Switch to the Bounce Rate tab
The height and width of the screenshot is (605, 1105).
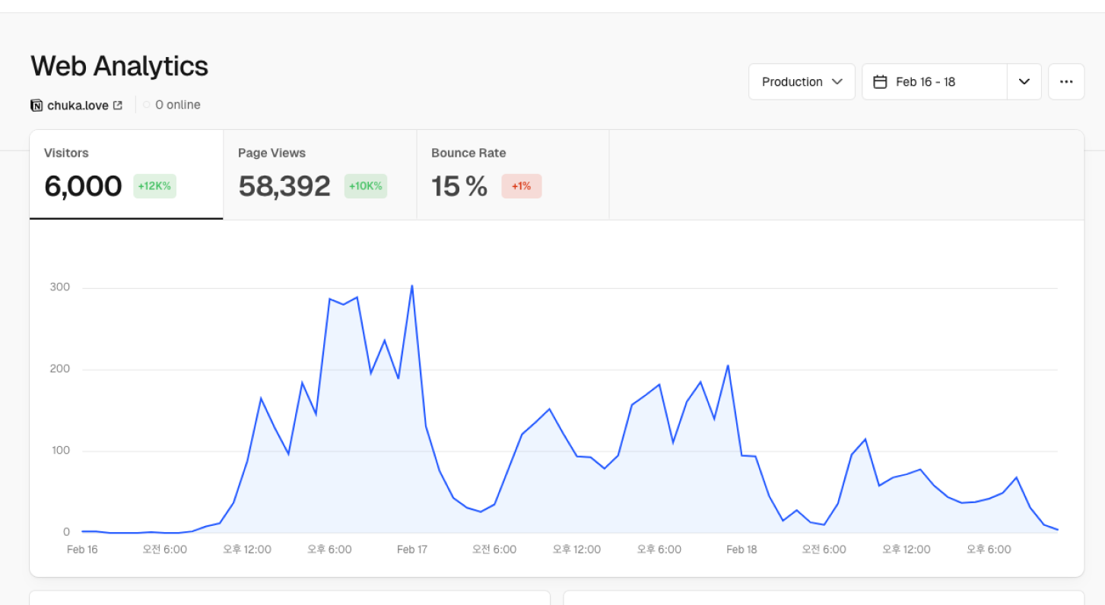click(513, 175)
